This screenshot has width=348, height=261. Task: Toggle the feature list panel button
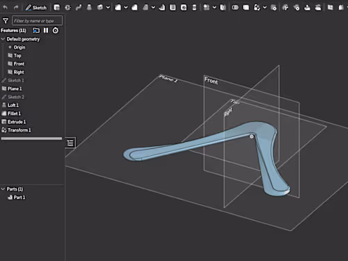pos(70,143)
